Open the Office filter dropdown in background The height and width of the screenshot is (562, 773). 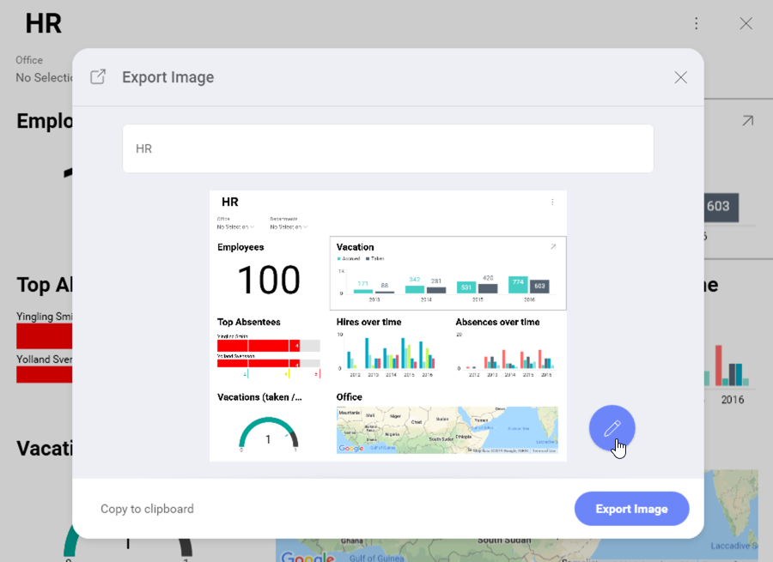(43, 77)
